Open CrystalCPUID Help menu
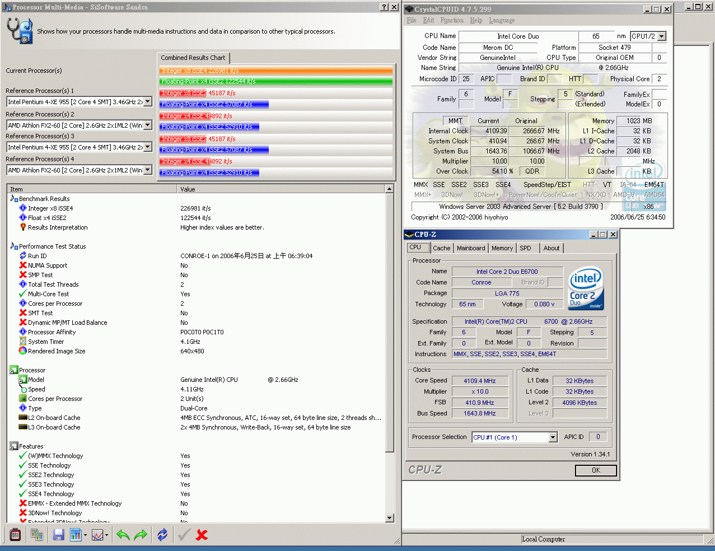The width and height of the screenshot is (715, 551). pos(476,20)
